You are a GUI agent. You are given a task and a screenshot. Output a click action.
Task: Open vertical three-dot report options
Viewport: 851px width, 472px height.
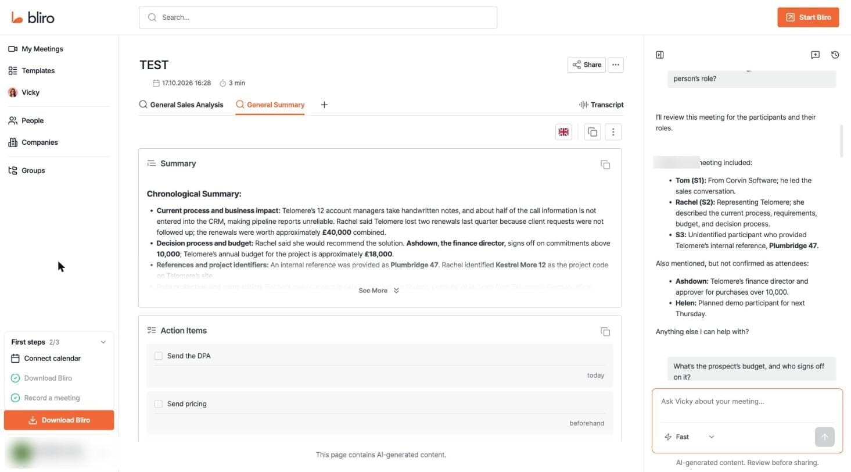613,132
